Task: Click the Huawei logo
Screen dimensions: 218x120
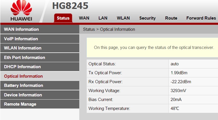Action: click(x=21, y=12)
